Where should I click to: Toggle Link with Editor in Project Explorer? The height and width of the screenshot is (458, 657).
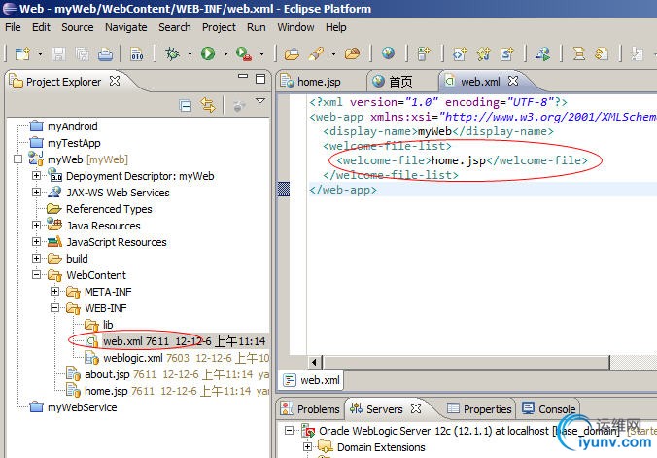tap(207, 105)
